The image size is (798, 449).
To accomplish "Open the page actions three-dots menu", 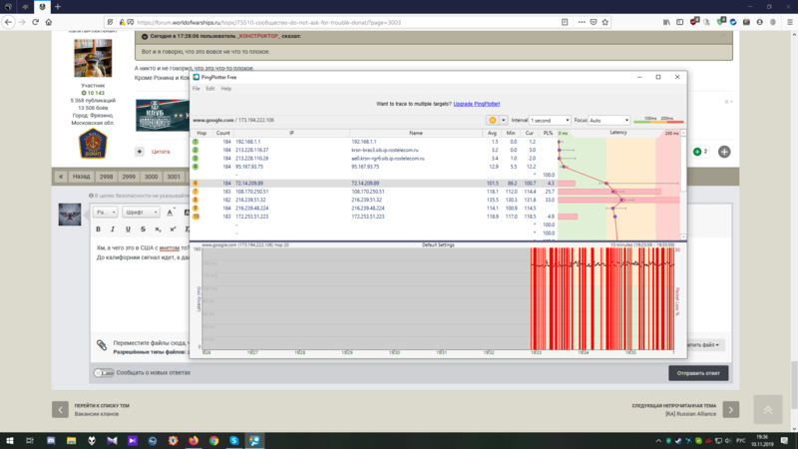I will point(582,22).
